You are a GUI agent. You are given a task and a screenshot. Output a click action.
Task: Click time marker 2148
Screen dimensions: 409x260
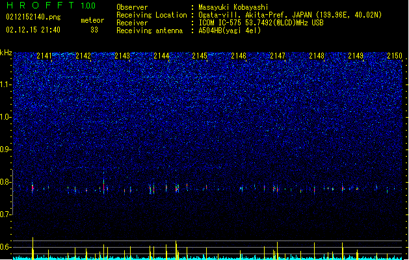(x=317, y=56)
